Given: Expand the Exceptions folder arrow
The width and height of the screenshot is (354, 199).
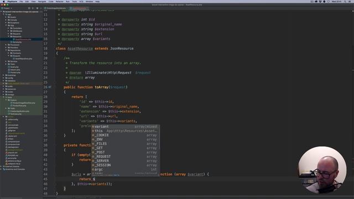Looking at the screenshot, I should (6, 23).
